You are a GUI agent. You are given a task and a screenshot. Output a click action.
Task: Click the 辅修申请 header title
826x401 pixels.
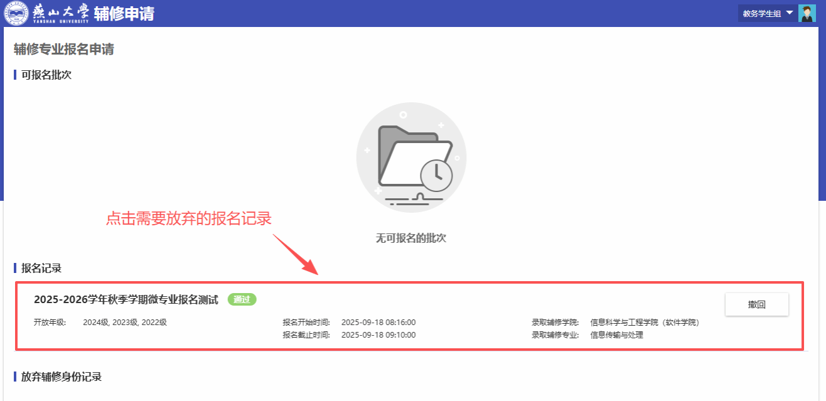[124, 13]
